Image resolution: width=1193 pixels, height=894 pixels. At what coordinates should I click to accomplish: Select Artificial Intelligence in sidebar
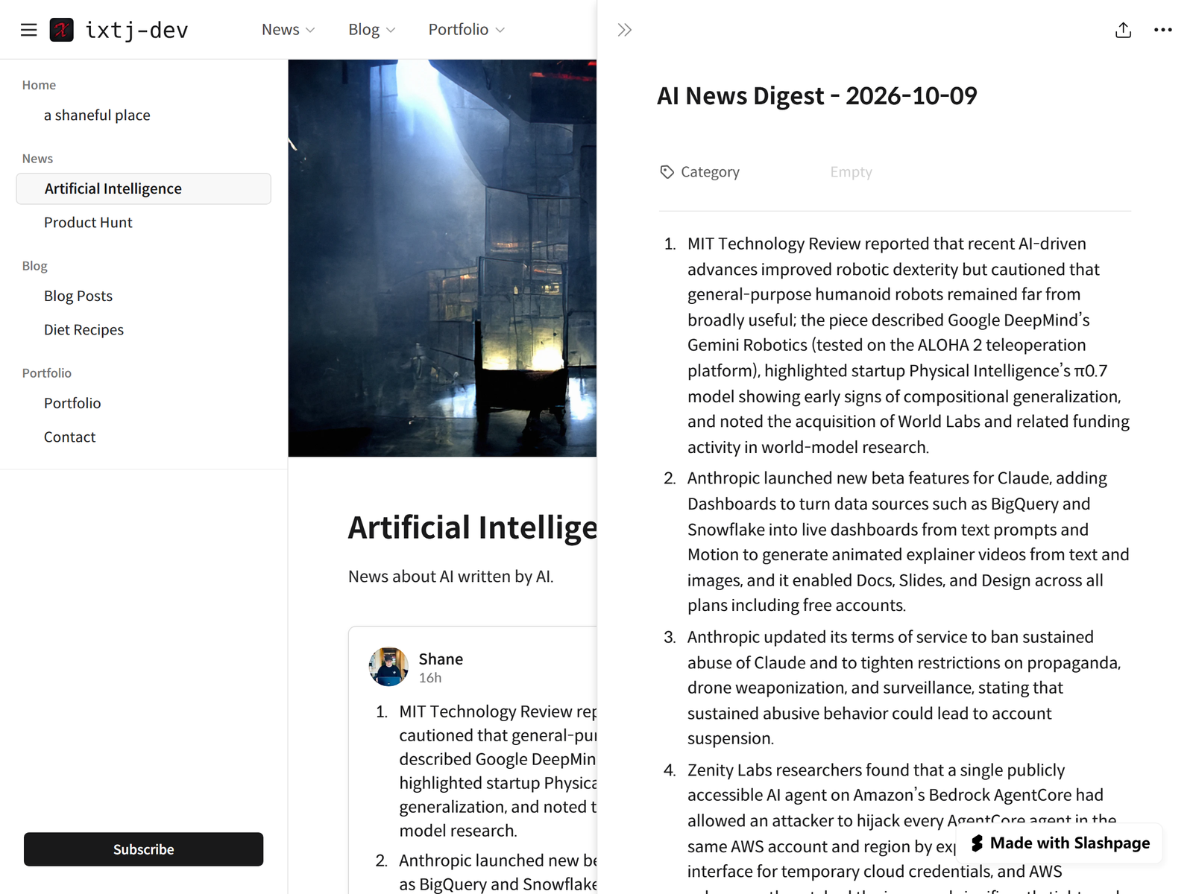(x=144, y=188)
